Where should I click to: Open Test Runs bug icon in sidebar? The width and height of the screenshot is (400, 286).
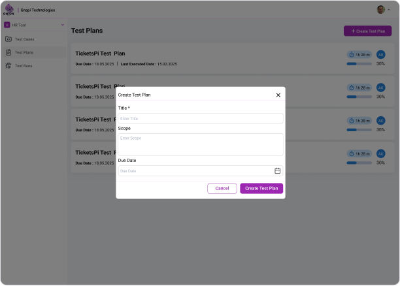click(8, 66)
